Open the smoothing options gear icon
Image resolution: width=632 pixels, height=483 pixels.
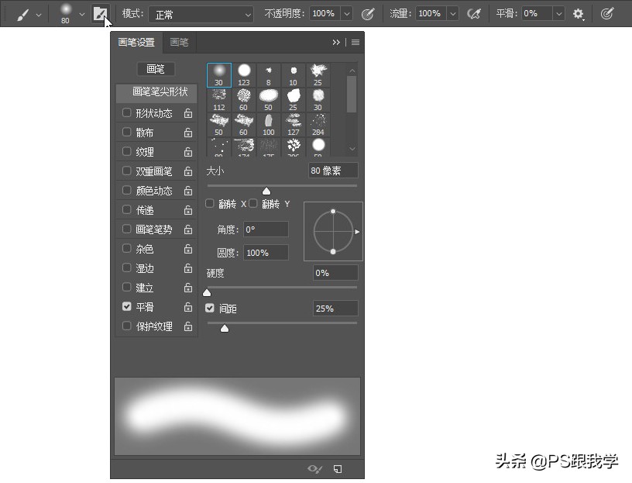[x=578, y=13]
